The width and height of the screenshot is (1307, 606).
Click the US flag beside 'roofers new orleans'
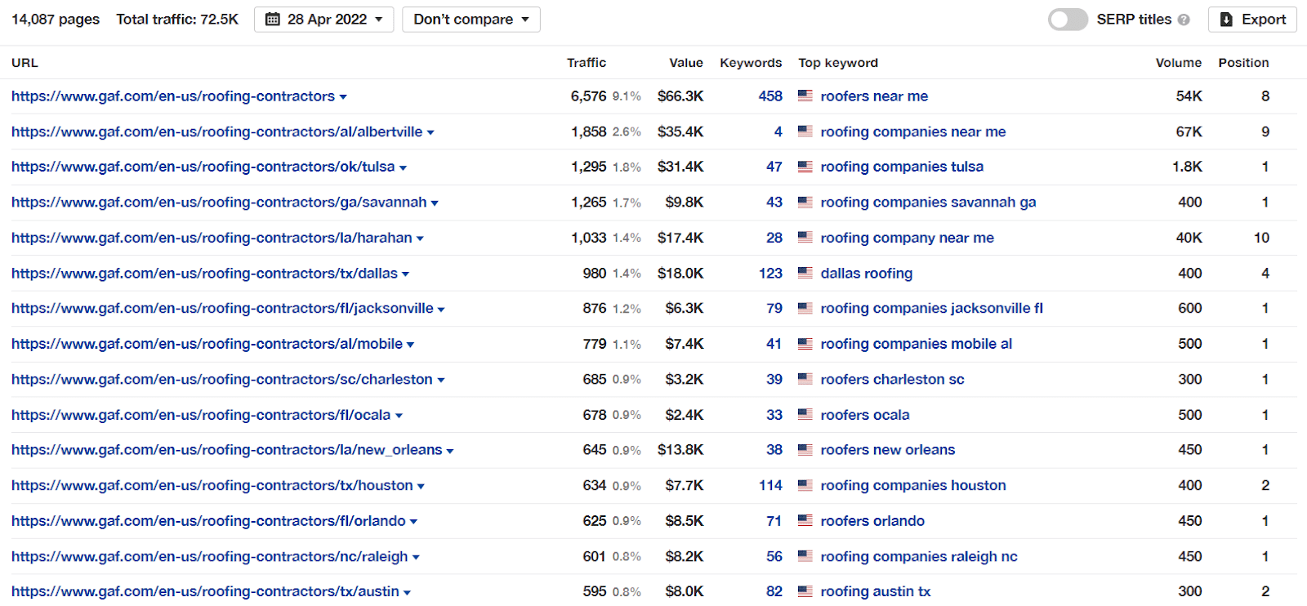point(805,450)
